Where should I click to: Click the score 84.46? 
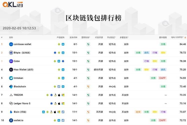(183, 44)
